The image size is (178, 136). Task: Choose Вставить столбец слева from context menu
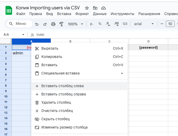(62, 86)
